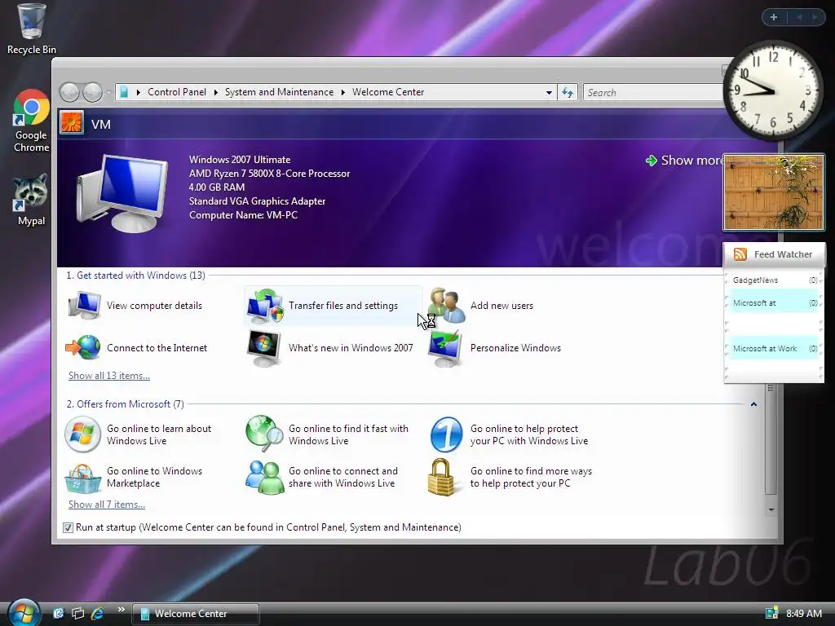
Task: Click the vertical scrollbar down arrow
Action: tap(771, 510)
